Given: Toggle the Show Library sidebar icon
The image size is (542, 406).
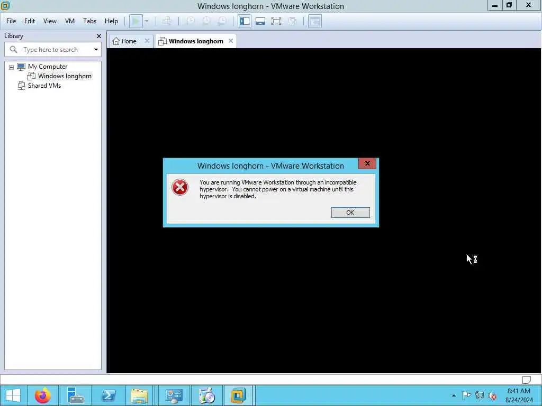Looking at the screenshot, I should 245,21.
